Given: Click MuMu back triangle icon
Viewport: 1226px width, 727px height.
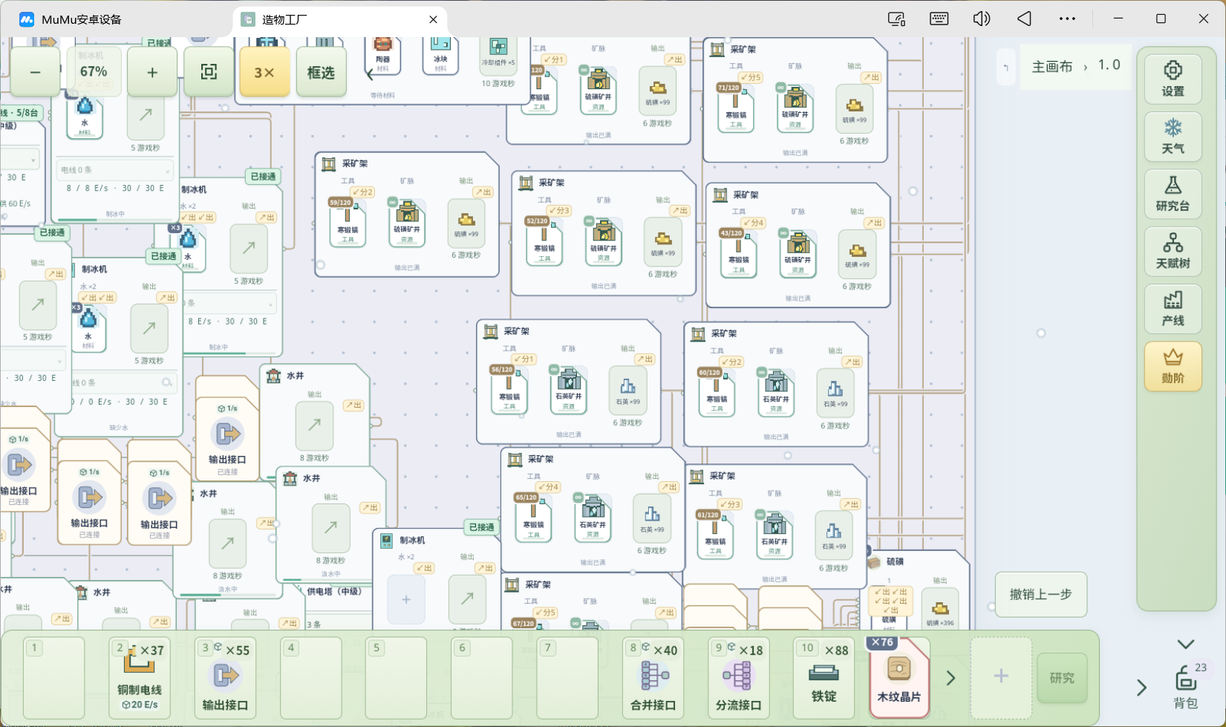Looking at the screenshot, I should click(1024, 19).
